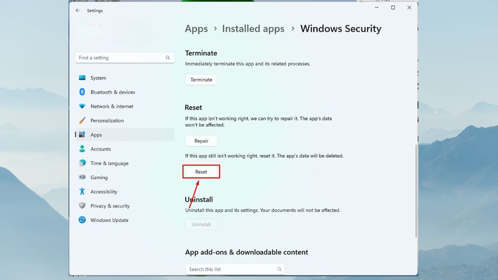Click the Gaming controller icon
The width and height of the screenshot is (498, 280).
(x=82, y=177)
